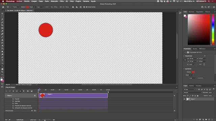Open the Archivo menu

click(19, 1)
